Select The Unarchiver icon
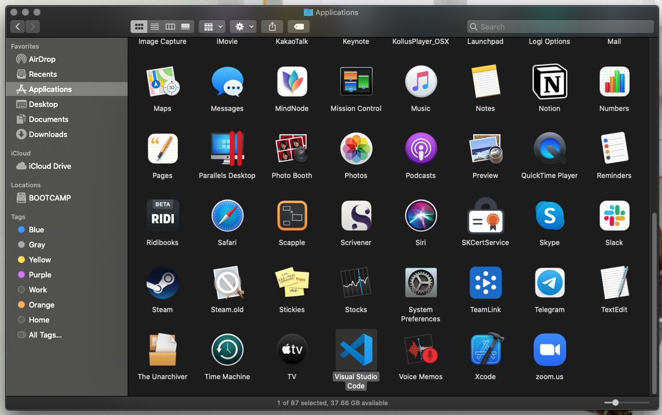The height and width of the screenshot is (415, 662). [x=162, y=350]
